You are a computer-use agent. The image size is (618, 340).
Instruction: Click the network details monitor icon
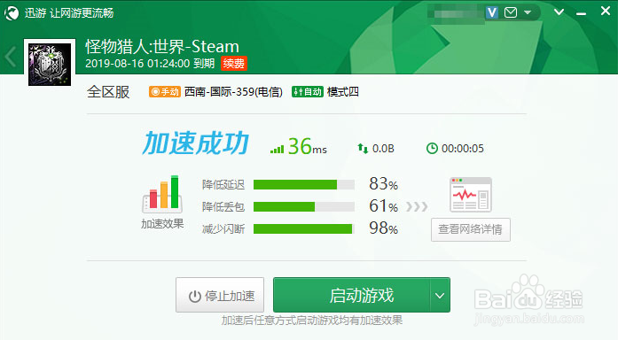pos(471,195)
